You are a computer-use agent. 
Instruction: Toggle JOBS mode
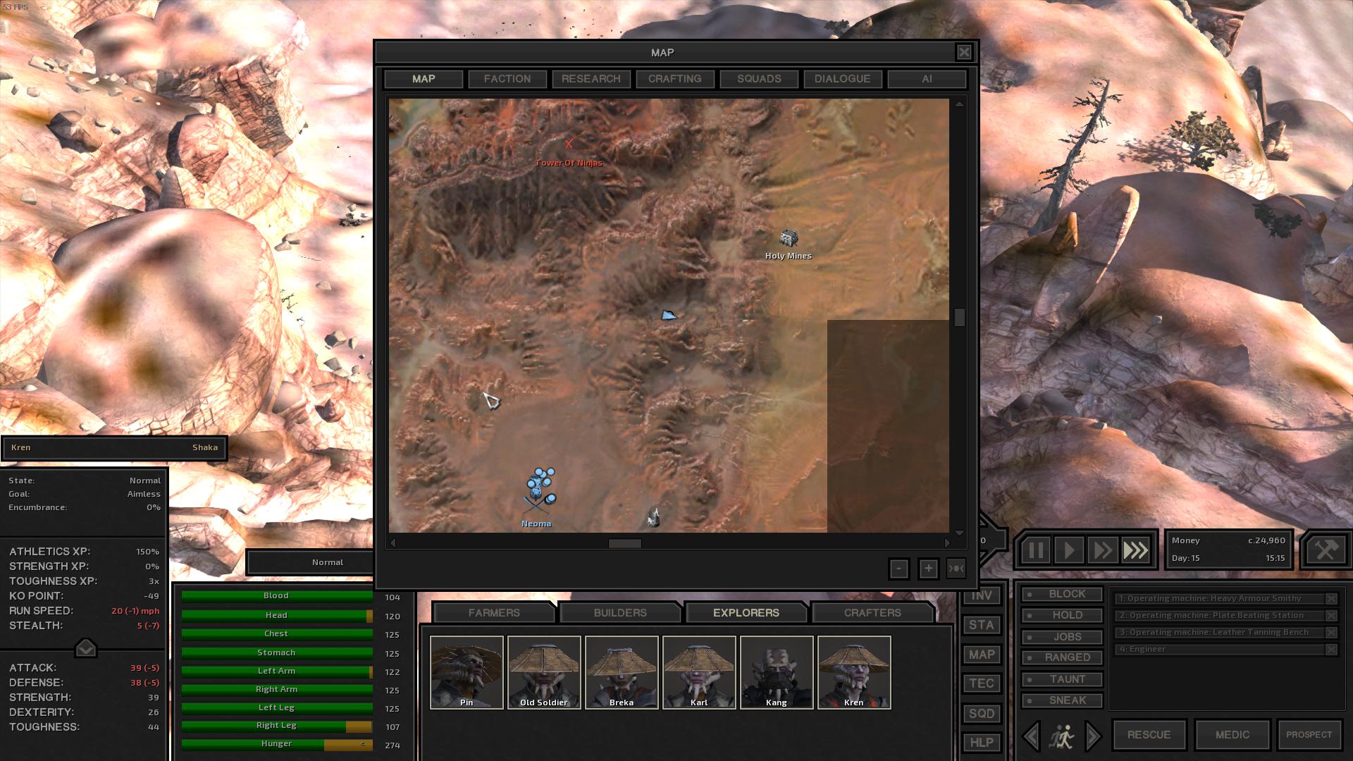pos(1062,636)
